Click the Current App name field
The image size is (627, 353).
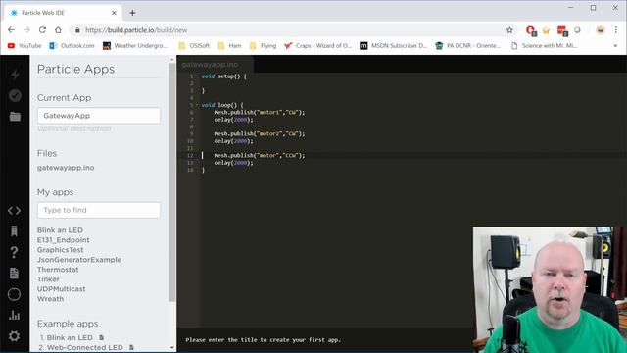(x=99, y=116)
